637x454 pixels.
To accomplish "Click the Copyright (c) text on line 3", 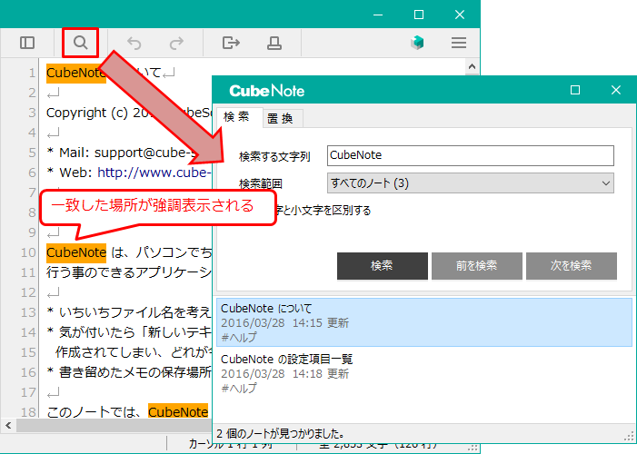I will tap(87, 113).
